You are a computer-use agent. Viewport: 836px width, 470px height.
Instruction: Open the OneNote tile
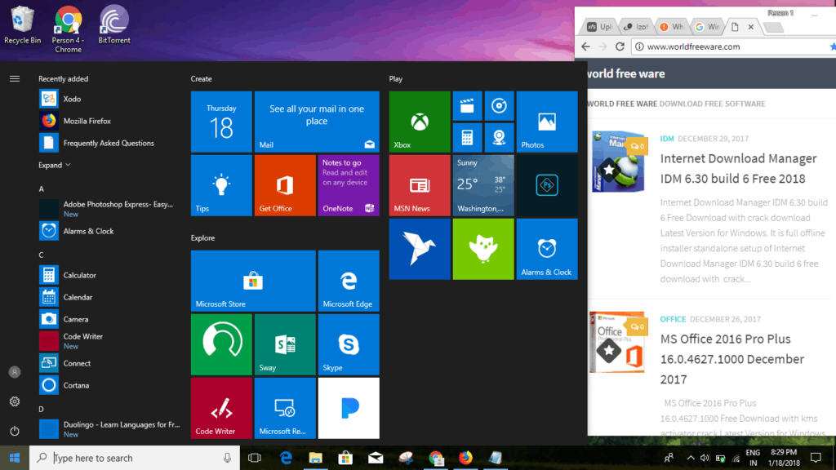(349, 185)
